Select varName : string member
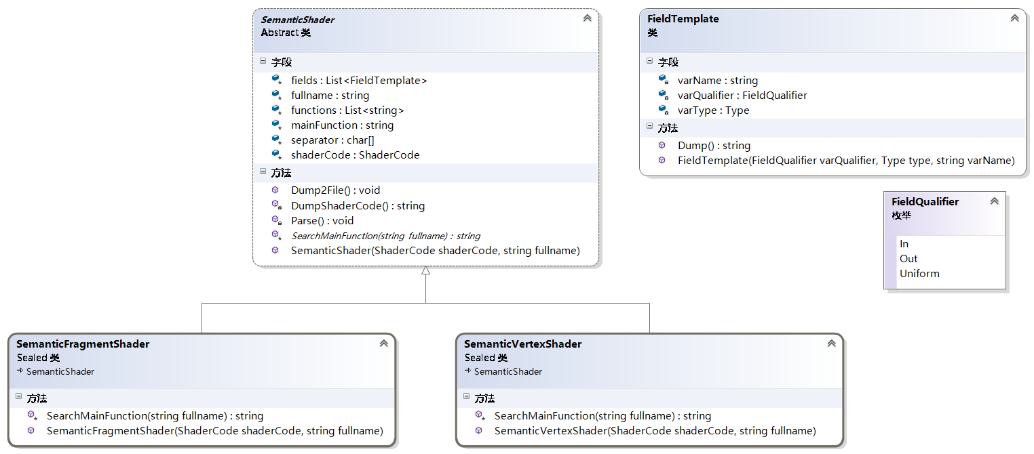The image size is (1034, 454). [x=717, y=80]
